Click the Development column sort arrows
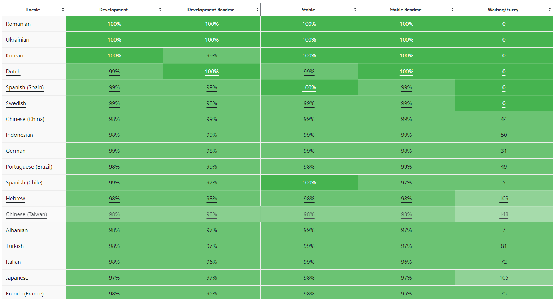The height and width of the screenshot is (299, 554). coord(160,10)
